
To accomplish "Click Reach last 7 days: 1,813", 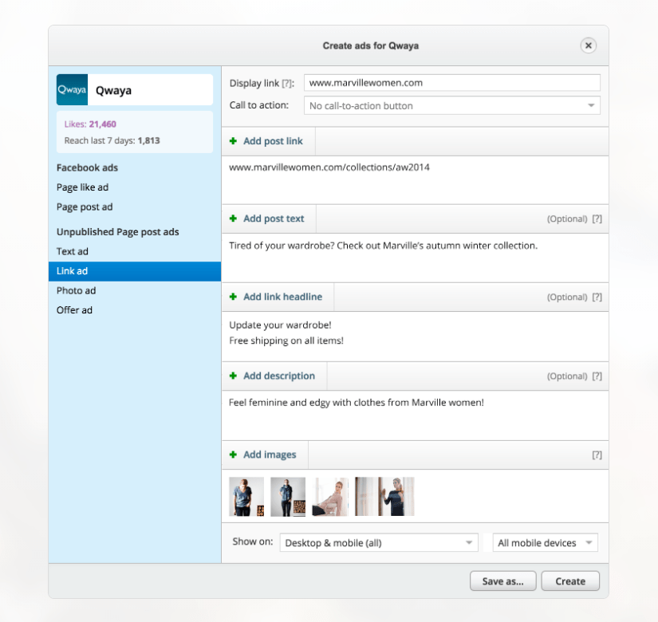I will (x=112, y=140).
